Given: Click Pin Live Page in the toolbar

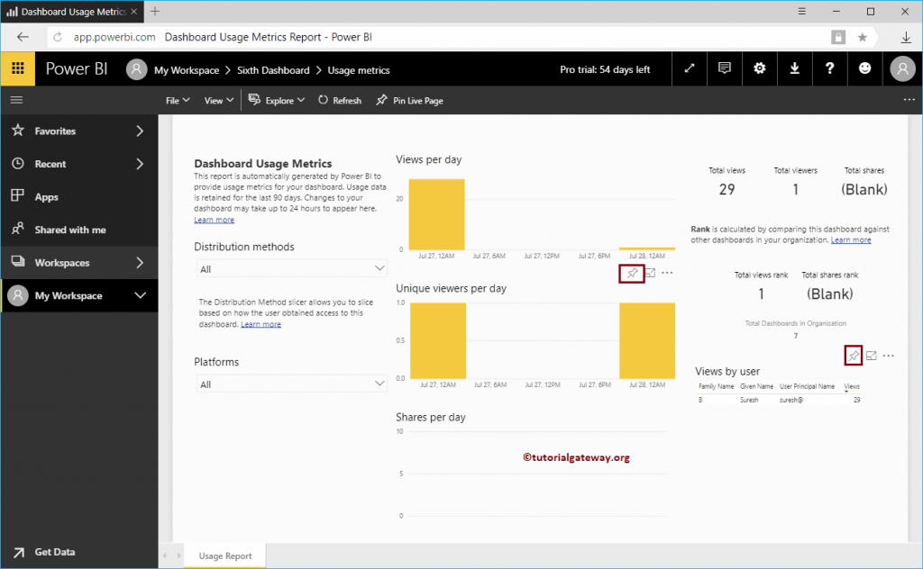Looking at the screenshot, I should 409,100.
